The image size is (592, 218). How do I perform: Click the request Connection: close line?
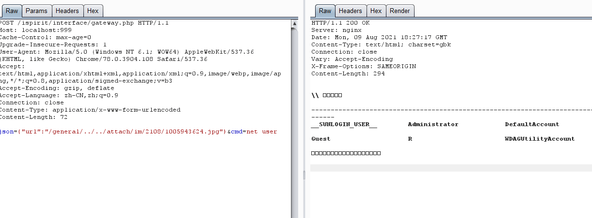coord(32,102)
